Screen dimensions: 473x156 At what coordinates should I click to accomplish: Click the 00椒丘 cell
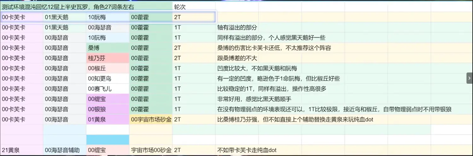[107, 68]
